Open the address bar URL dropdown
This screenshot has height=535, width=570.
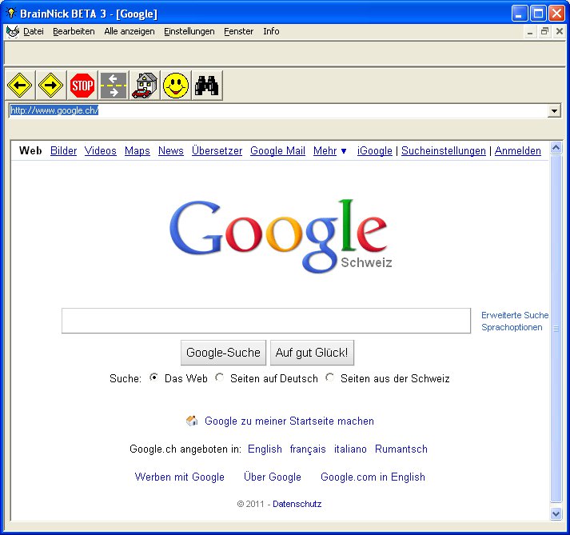click(554, 110)
